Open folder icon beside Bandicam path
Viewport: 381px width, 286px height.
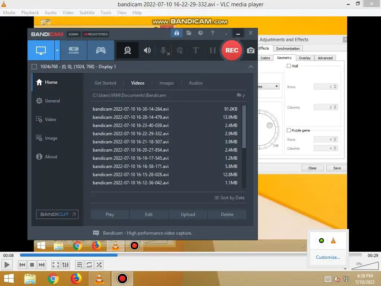tap(239, 95)
